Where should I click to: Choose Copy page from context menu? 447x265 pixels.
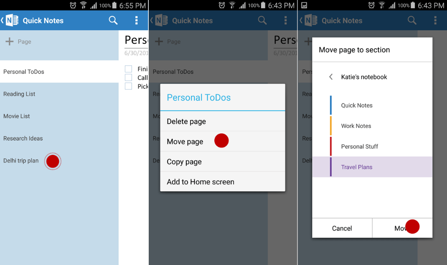click(223, 162)
